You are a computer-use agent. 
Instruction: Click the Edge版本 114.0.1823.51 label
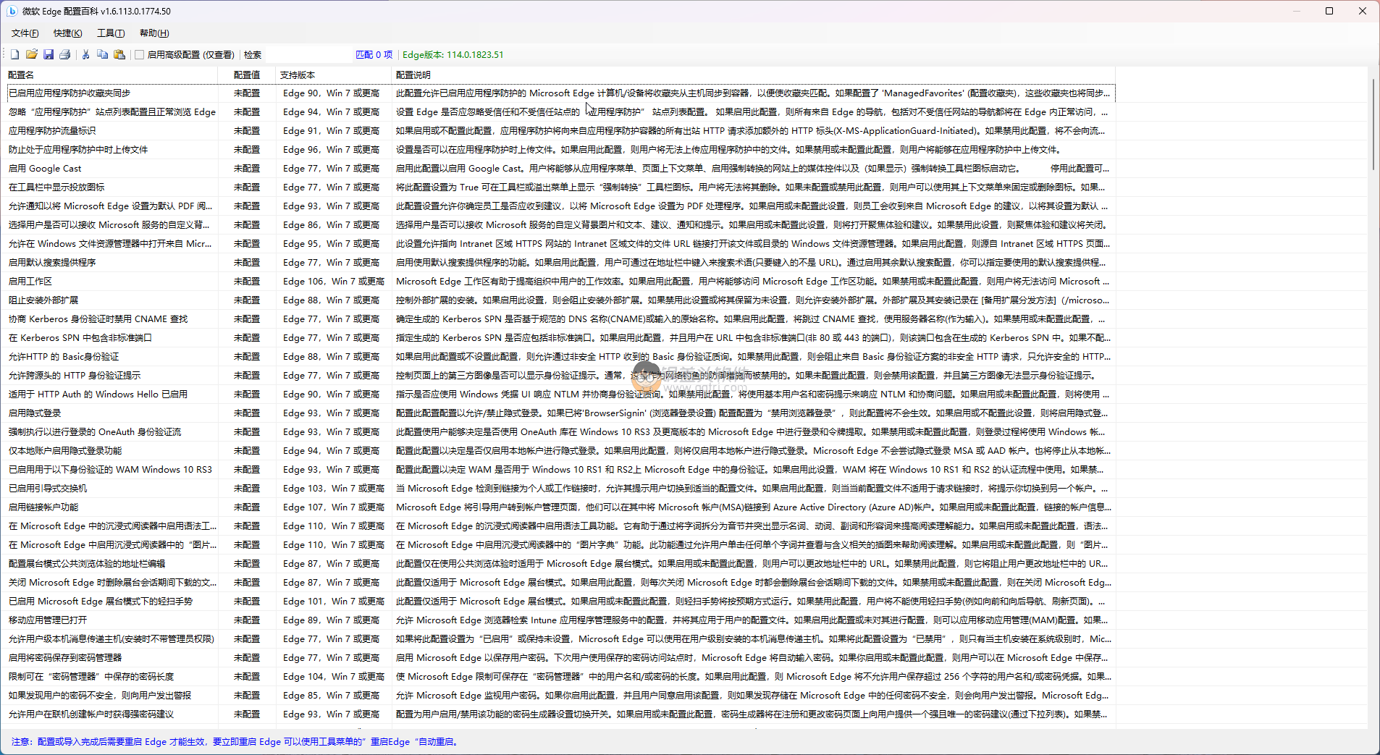click(x=453, y=55)
